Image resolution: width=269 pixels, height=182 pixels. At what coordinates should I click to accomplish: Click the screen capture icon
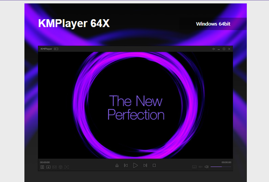click(x=66, y=167)
